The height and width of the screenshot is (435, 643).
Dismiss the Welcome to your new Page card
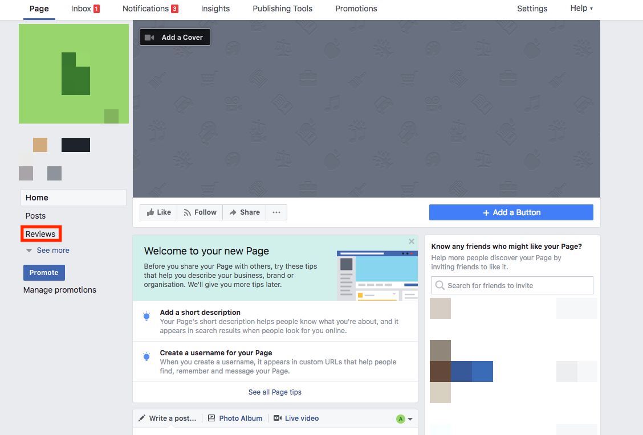[x=412, y=241]
